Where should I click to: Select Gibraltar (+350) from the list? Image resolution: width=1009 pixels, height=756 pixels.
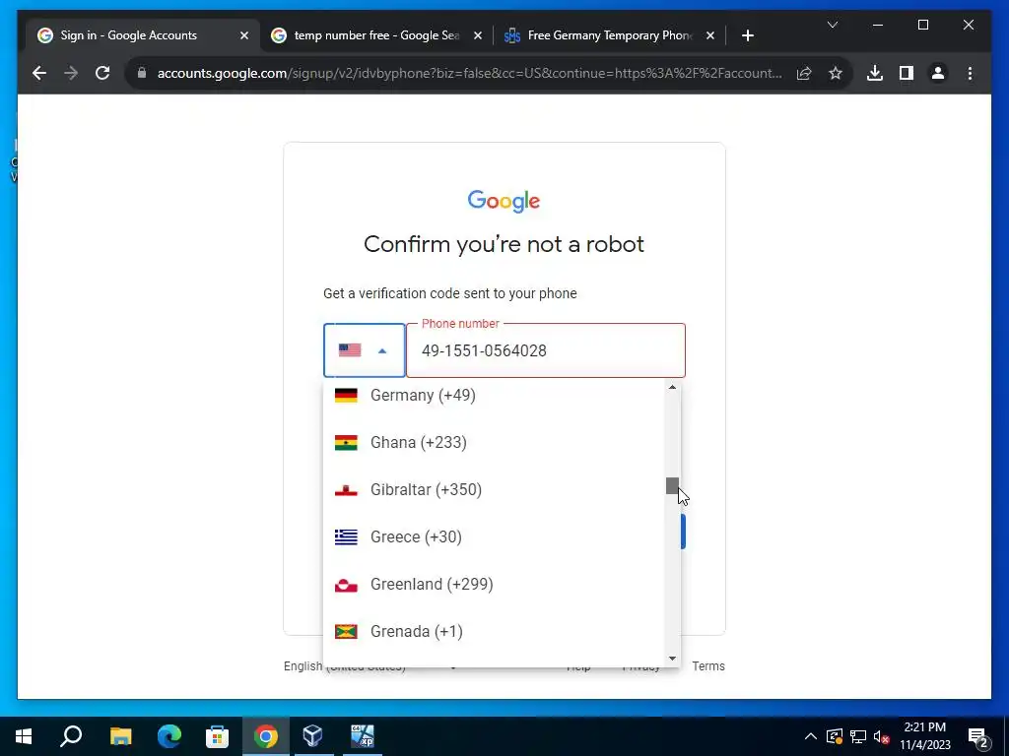tap(494, 489)
